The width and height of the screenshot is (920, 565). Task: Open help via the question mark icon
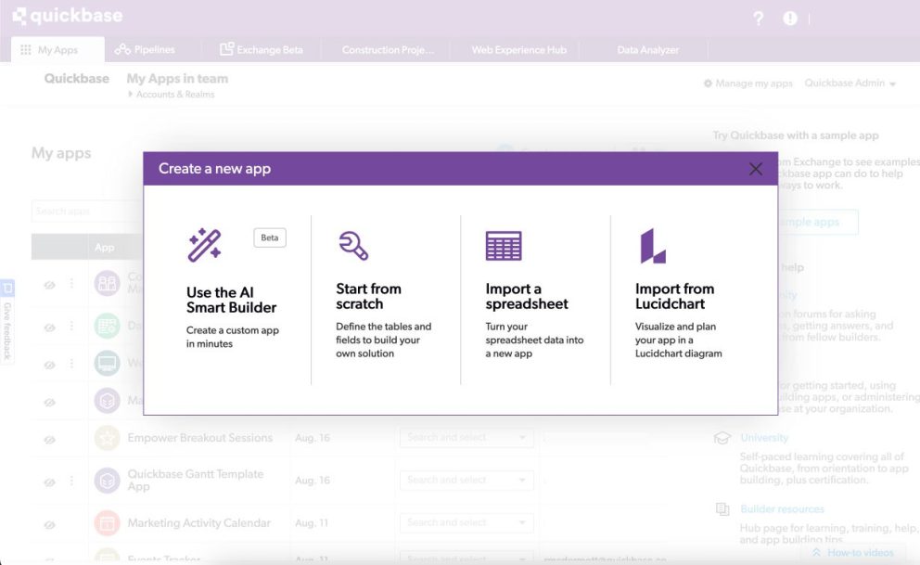pos(758,17)
